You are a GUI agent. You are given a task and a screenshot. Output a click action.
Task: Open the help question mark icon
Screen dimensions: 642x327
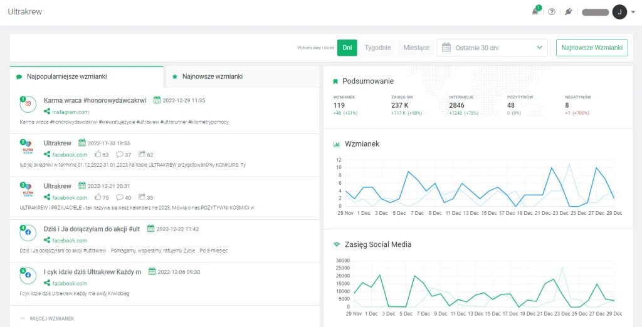[552, 12]
